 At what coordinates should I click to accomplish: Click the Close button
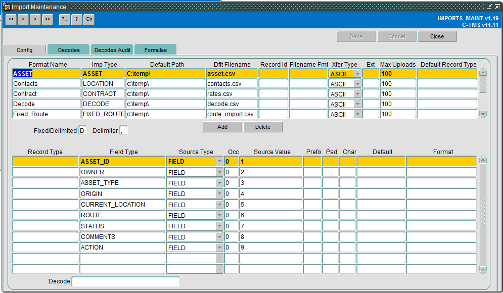click(x=437, y=36)
